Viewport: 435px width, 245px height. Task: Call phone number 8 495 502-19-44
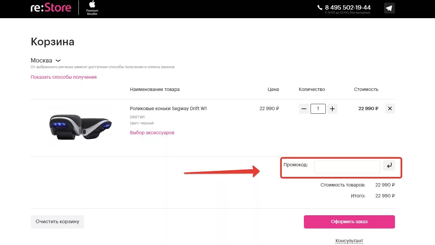[348, 7]
